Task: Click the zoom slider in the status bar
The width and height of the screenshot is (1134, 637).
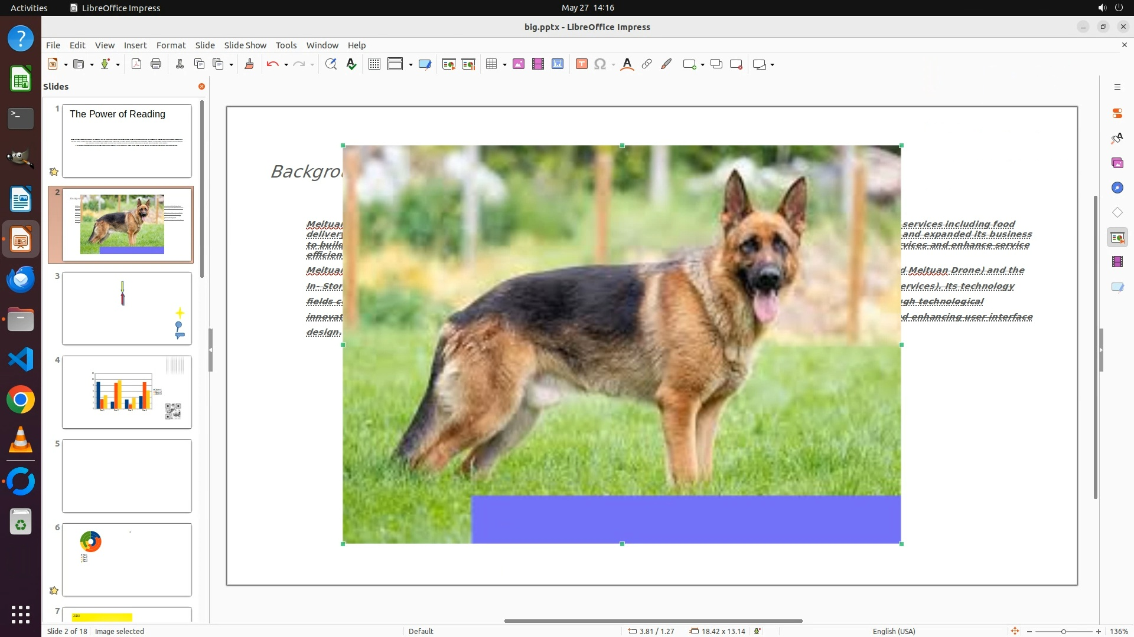Action: (1063, 631)
